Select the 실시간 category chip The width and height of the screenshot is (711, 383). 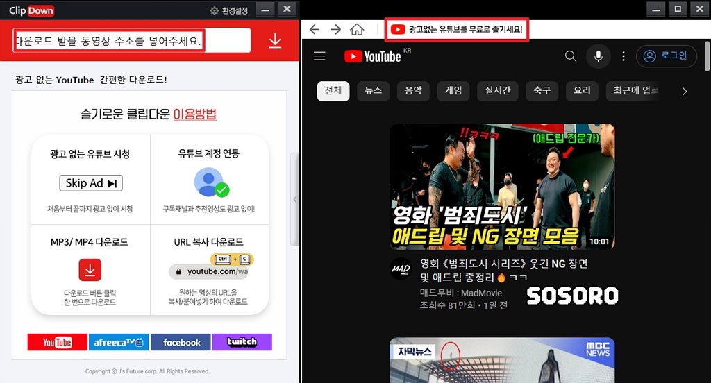tap(497, 91)
